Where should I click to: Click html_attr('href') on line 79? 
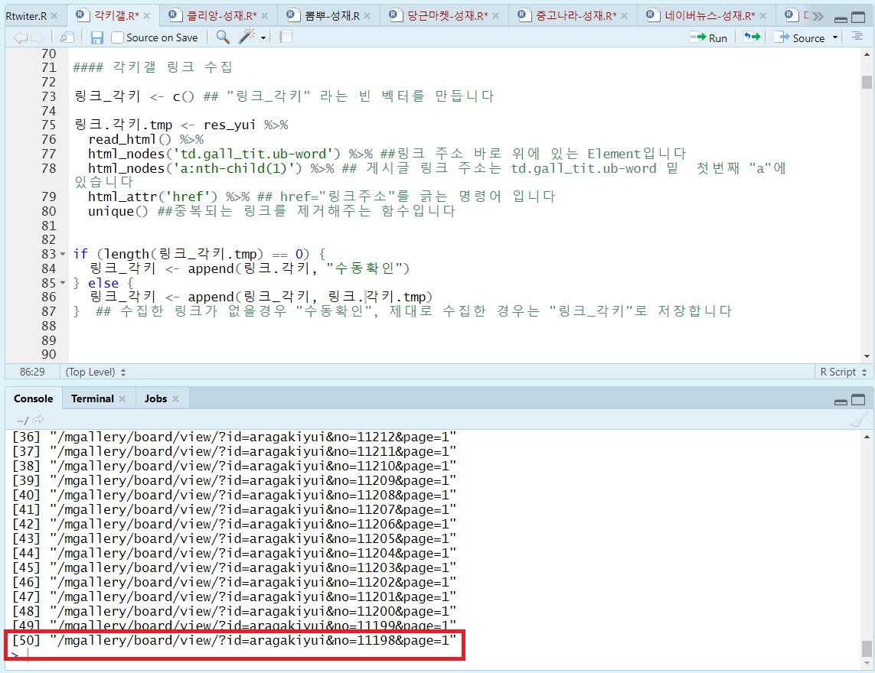pyautogui.click(x=152, y=197)
